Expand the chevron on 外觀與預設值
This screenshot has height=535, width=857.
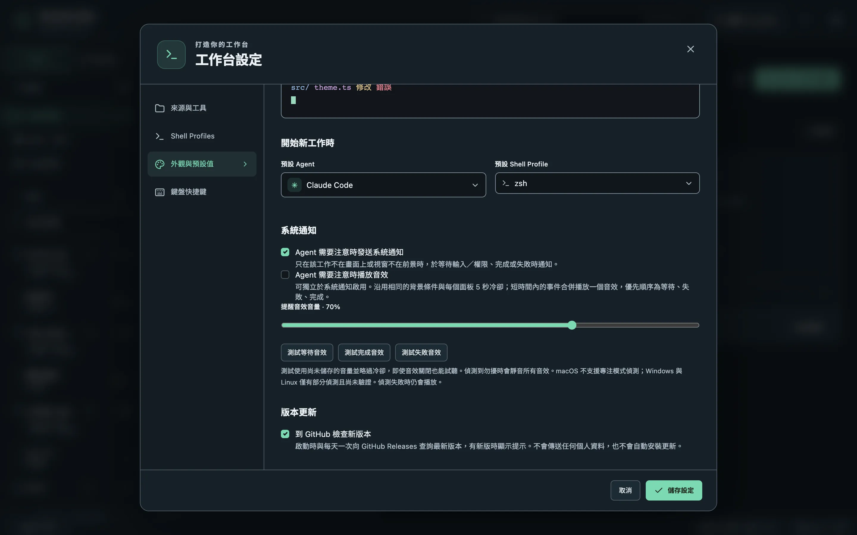click(x=245, y=164)
